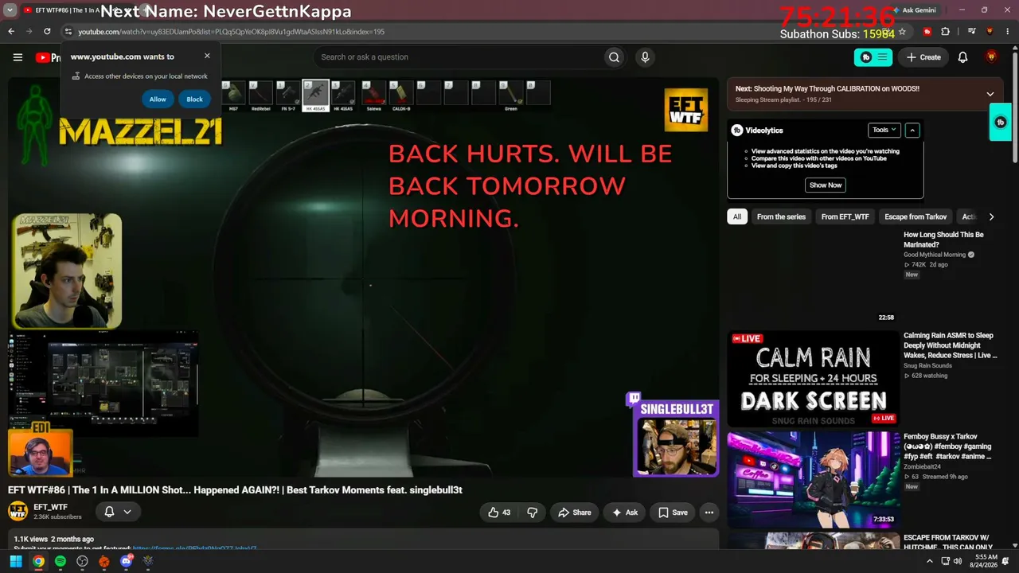Select the Escape from Tarkov chip
The width and height of the screenshot is (1019, 573).
916,216
